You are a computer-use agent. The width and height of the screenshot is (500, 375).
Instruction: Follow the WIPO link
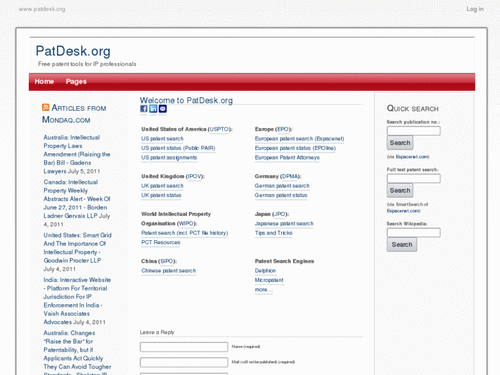coord(186,224)
